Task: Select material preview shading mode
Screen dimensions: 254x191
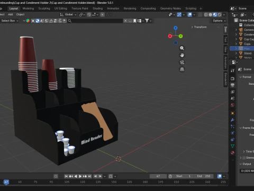Action: [x=215, y=15]
